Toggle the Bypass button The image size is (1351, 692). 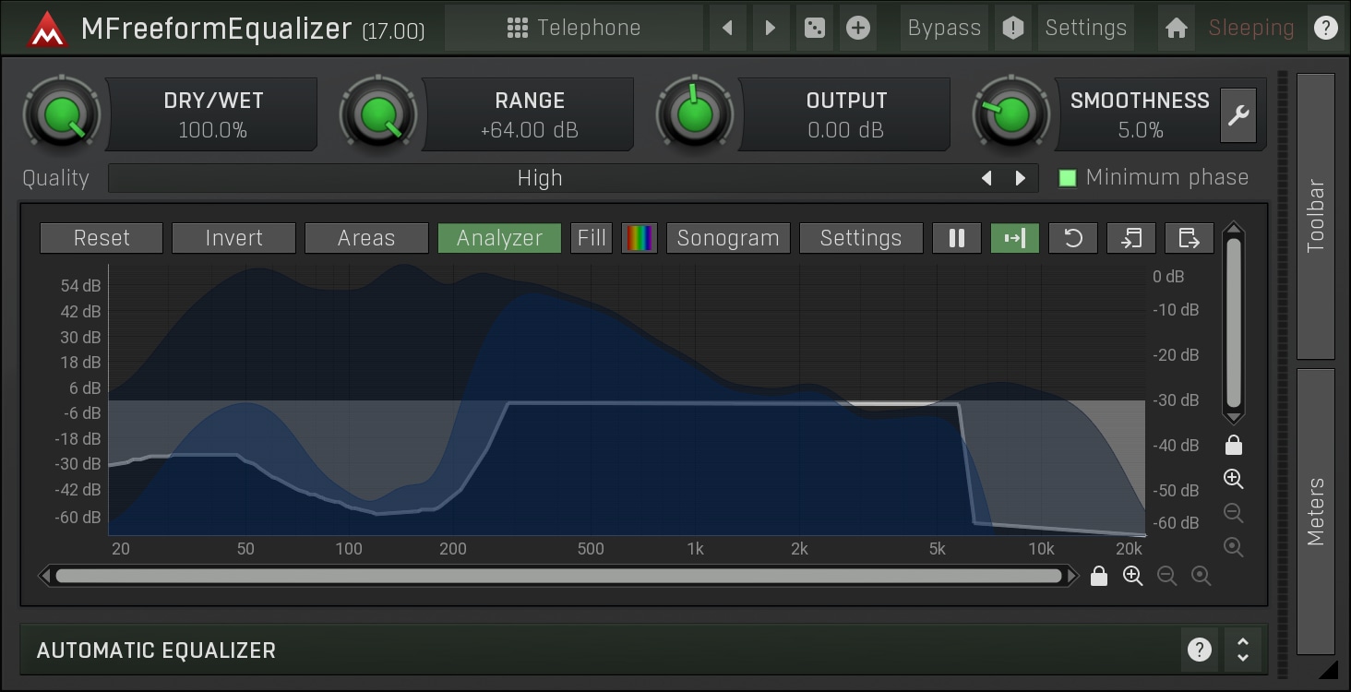943,28
